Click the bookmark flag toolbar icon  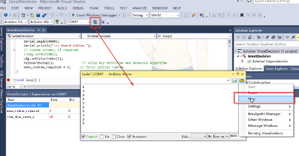(x=242, y=15)
